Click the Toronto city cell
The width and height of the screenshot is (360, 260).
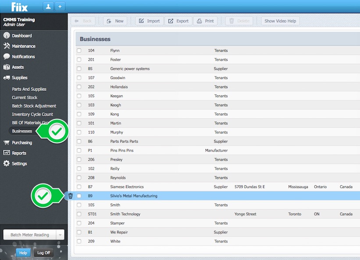(295, 214)
